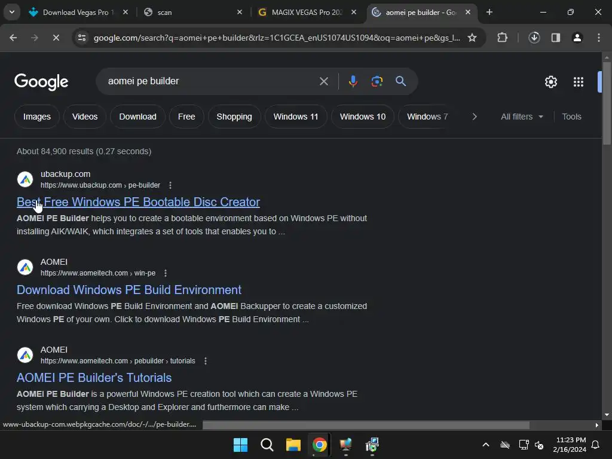Open the Google apps grid
Screen dimensions: 612x459
point(578,81)
